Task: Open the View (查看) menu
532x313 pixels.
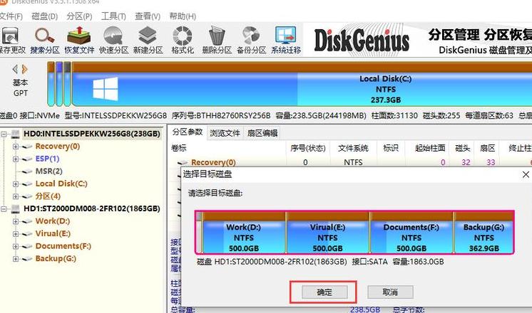Action: [x=148, y=16]
